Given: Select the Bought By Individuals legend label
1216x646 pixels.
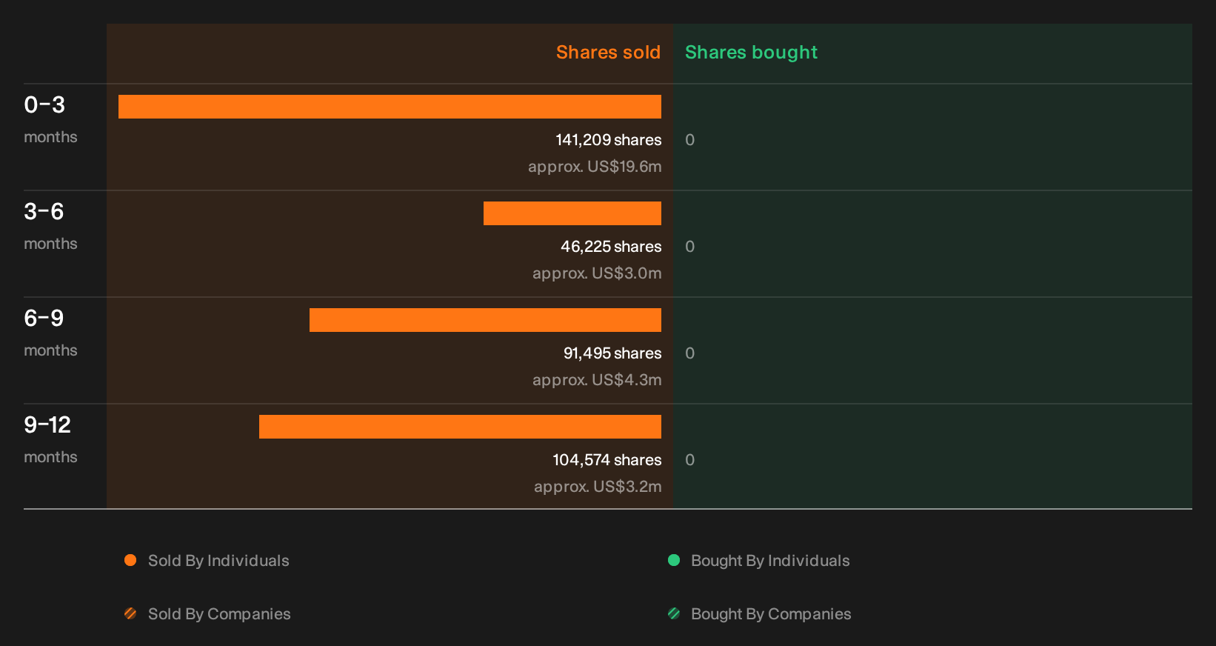Looking at the screenshot, I should (x=770, y=561).
